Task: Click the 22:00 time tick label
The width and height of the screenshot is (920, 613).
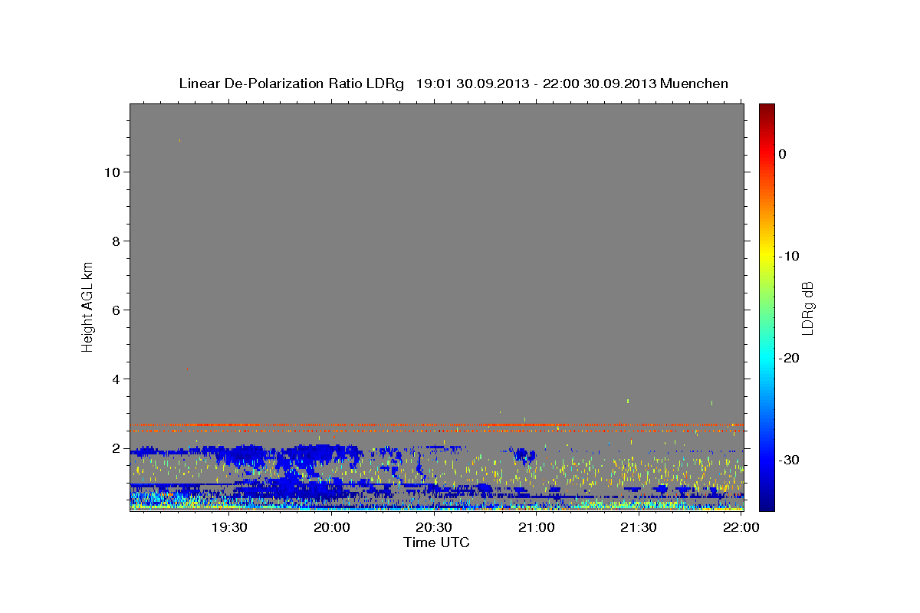Action: (x=741, y=528)
